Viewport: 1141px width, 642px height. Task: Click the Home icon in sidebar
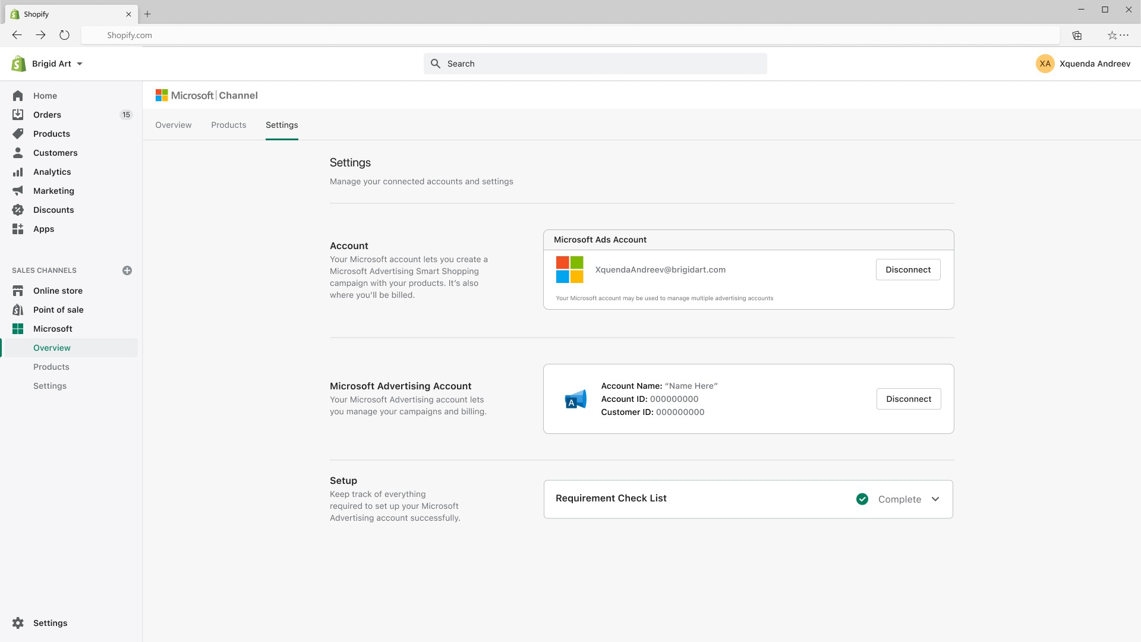click(x=18, y=96)
